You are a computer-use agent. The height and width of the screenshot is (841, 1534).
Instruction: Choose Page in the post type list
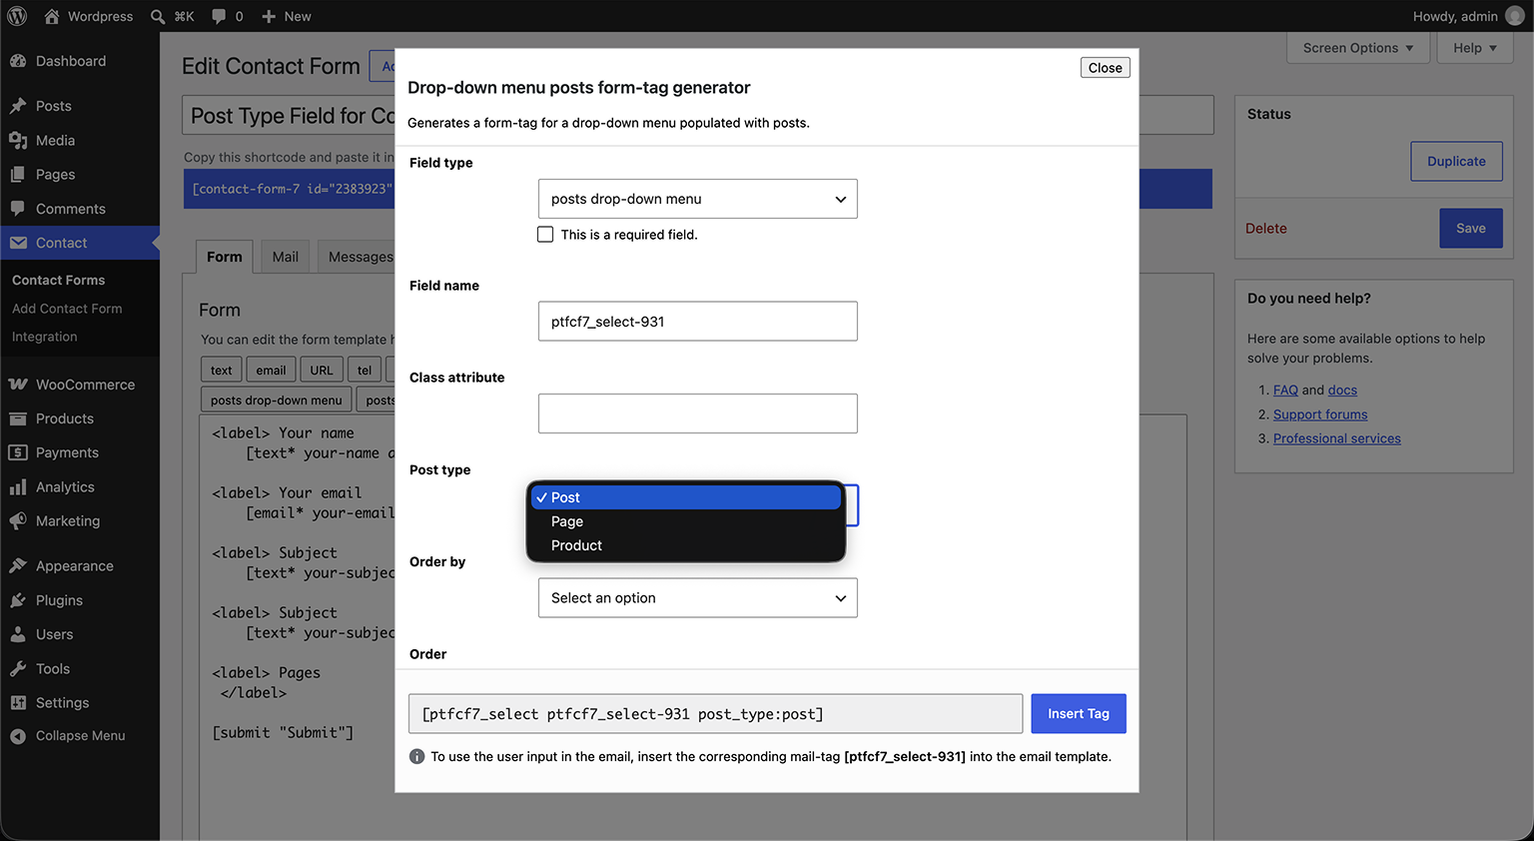[686, 521]
